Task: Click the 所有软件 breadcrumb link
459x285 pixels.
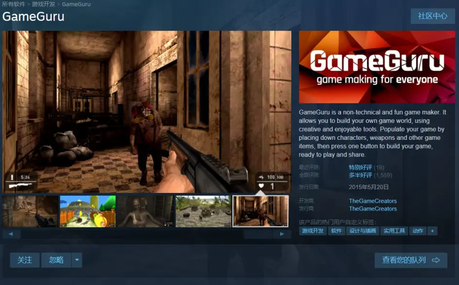Action: click(14, 4)
